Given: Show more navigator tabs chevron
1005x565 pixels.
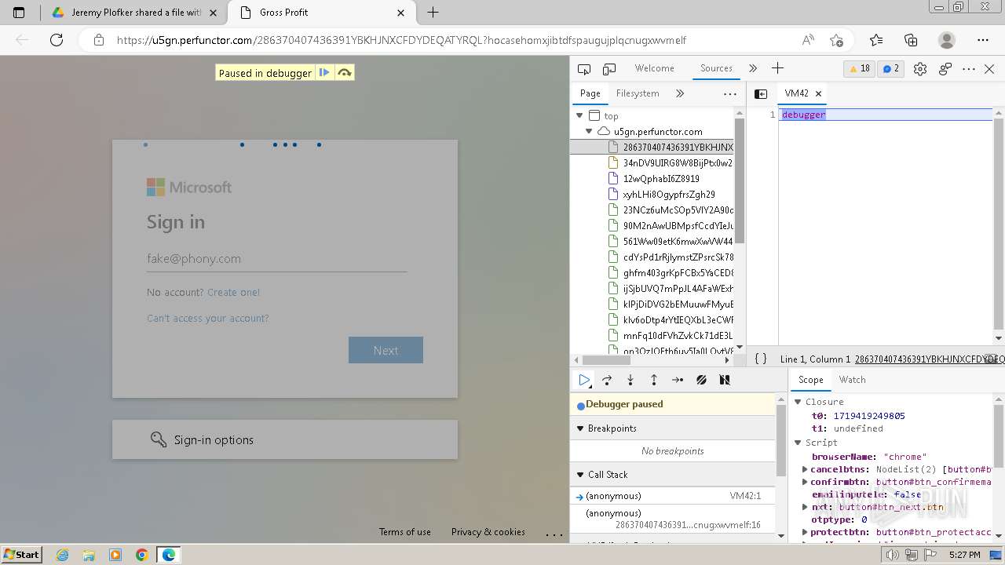Looking at the screenshot, I should [x=680, y=93].
